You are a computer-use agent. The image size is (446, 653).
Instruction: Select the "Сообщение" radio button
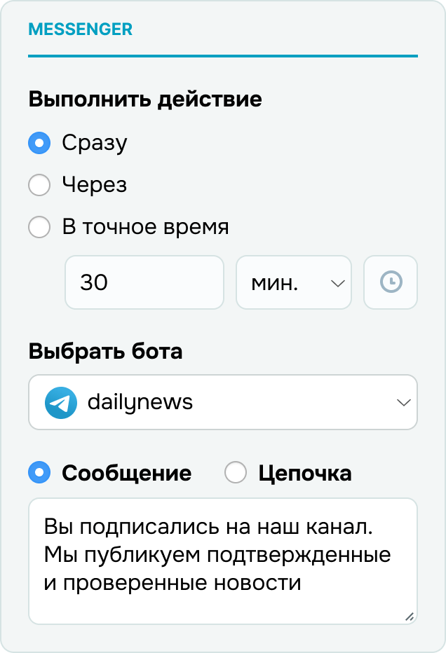[x=39, y=473]
